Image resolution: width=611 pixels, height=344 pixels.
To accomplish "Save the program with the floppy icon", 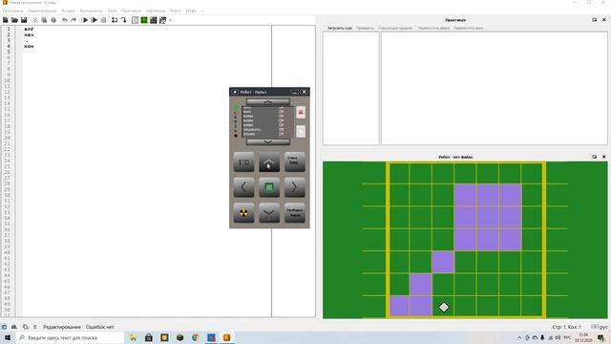I will point(24,20).
